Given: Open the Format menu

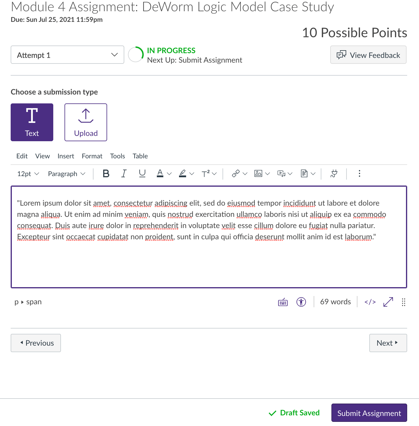Looking at the screenshot, I should pos(92,156).
